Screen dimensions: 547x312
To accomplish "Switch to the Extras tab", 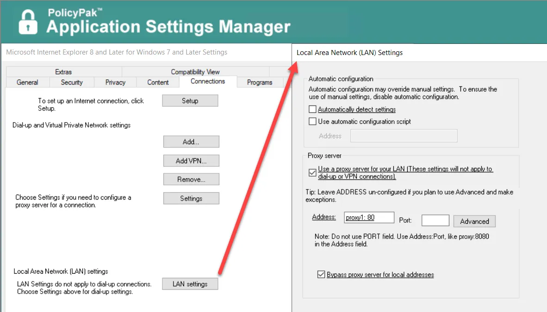I will 63,72.
